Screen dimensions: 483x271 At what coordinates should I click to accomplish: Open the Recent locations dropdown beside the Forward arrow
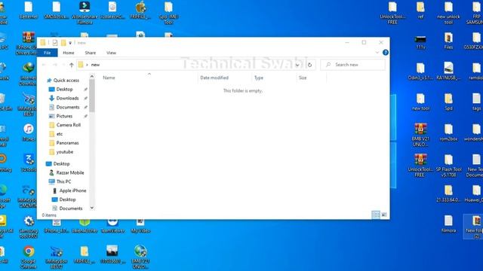point(63,65)
